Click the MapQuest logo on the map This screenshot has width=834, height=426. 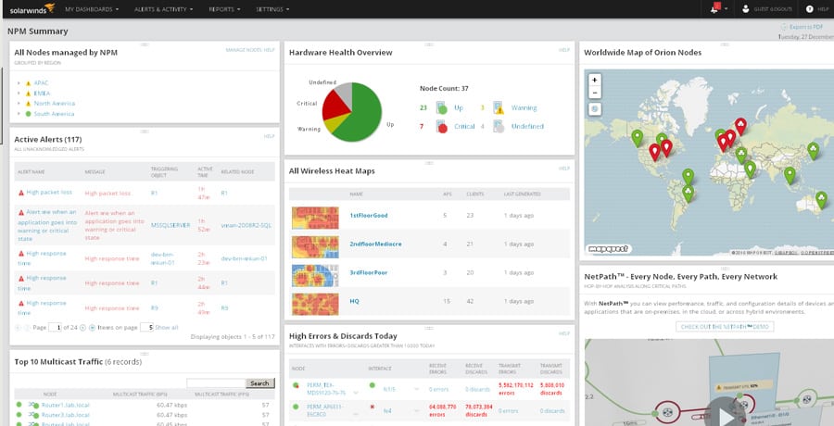point(609,248)
